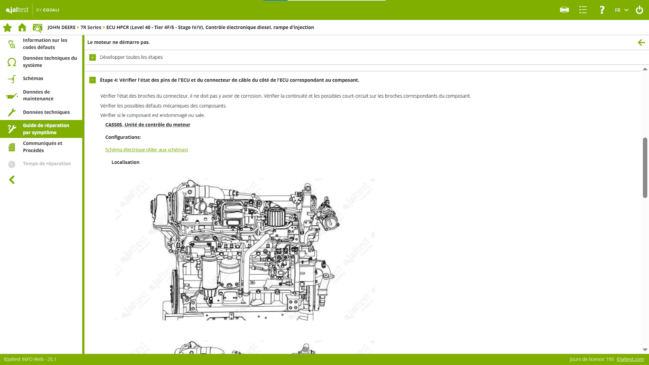Click the Configurations: label
Screen dimensions: 649x365
123,137
